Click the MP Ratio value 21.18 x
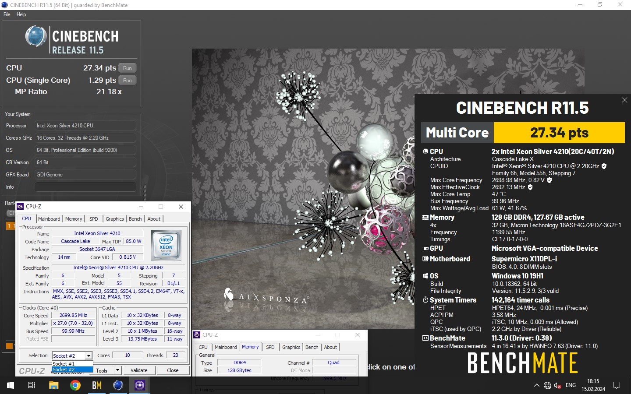The width and height of the screenshot is (631, 394). [109, 91]
